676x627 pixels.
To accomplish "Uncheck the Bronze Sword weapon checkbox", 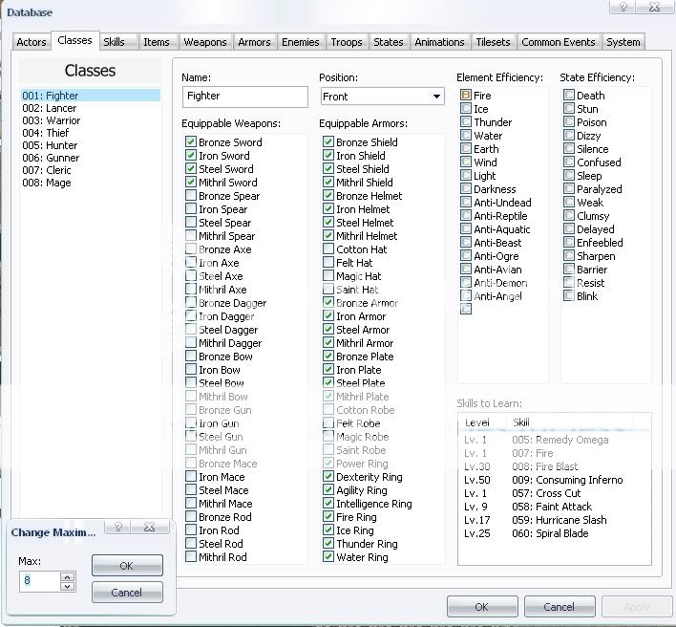I will tap(192, 142).
